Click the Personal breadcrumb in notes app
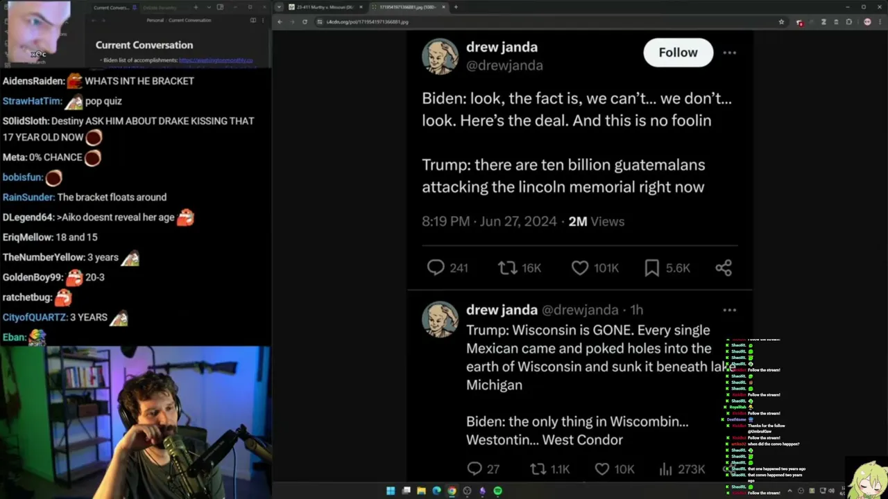The width and height of the screenshot is (888, 499). (x=155, y=20)
